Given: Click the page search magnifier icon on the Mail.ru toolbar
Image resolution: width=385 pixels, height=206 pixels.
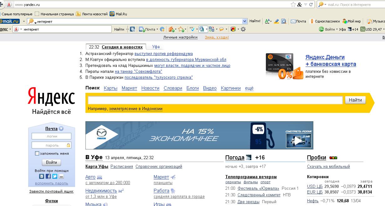Looking at the screenshot, I should pos(284,21).
